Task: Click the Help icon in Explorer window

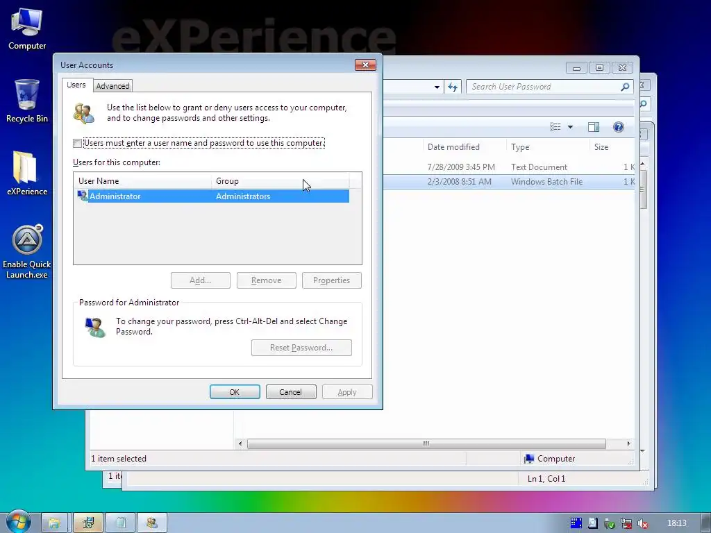Action: (618, 127)
